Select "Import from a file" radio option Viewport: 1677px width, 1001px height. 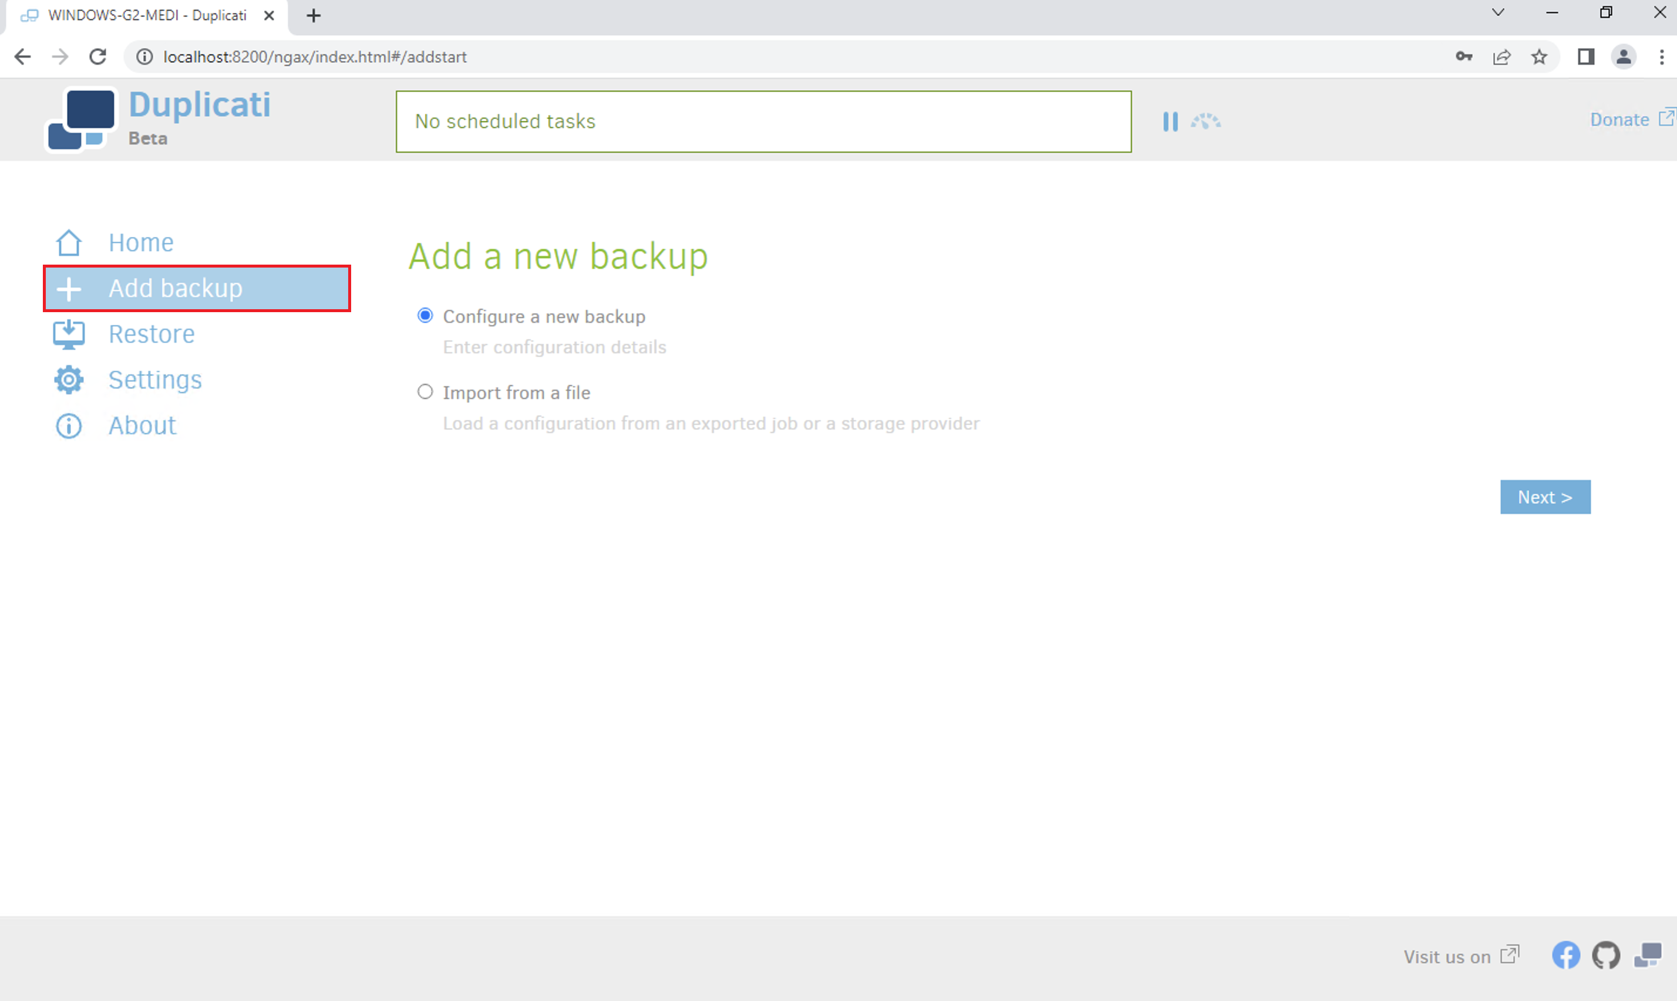(425, 392)
